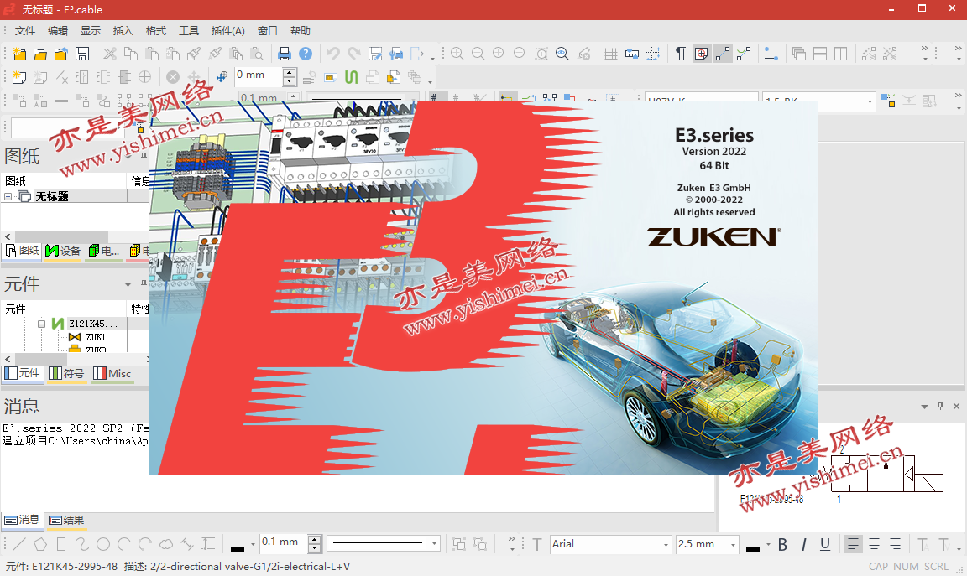The height and width of the screenshot is (576, 967).
Task: Click the paragraph mark icon
Action: 680,54
